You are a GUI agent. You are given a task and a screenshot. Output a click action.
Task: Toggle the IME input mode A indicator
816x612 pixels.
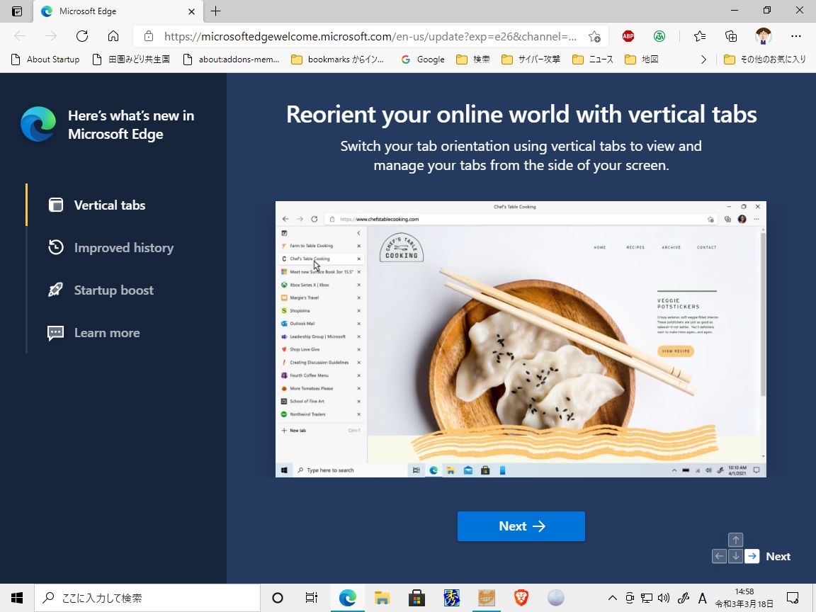702,598
